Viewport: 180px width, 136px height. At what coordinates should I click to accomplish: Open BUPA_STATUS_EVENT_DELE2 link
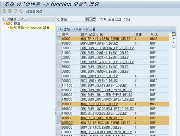pos(101,128)
